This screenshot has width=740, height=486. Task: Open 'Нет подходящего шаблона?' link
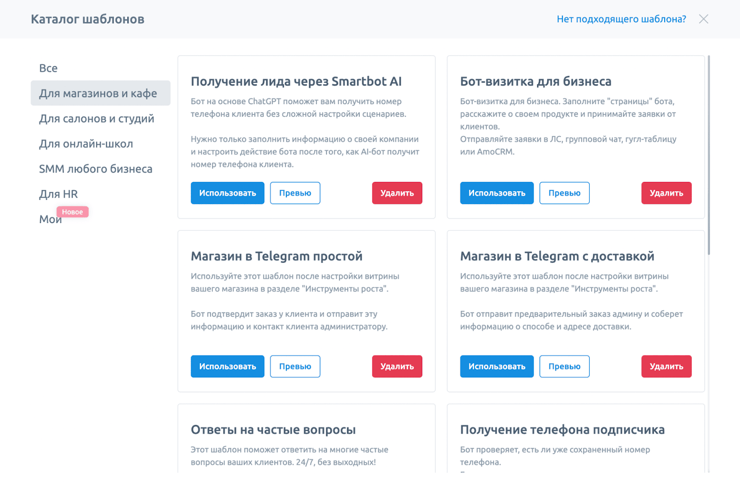(x=621, y=19)
